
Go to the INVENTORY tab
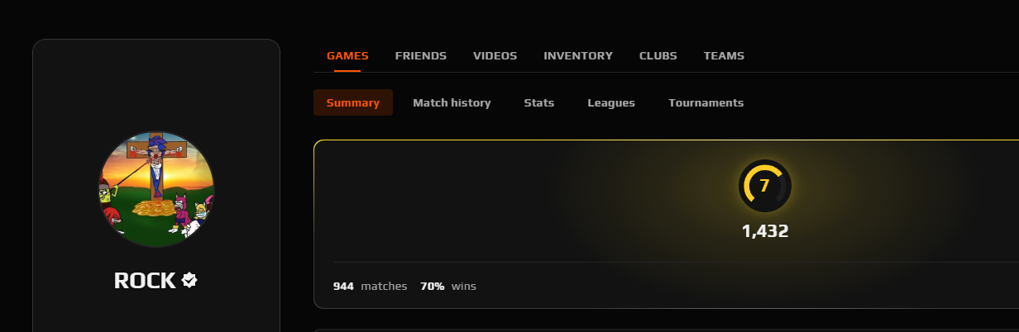coord(578,56)
